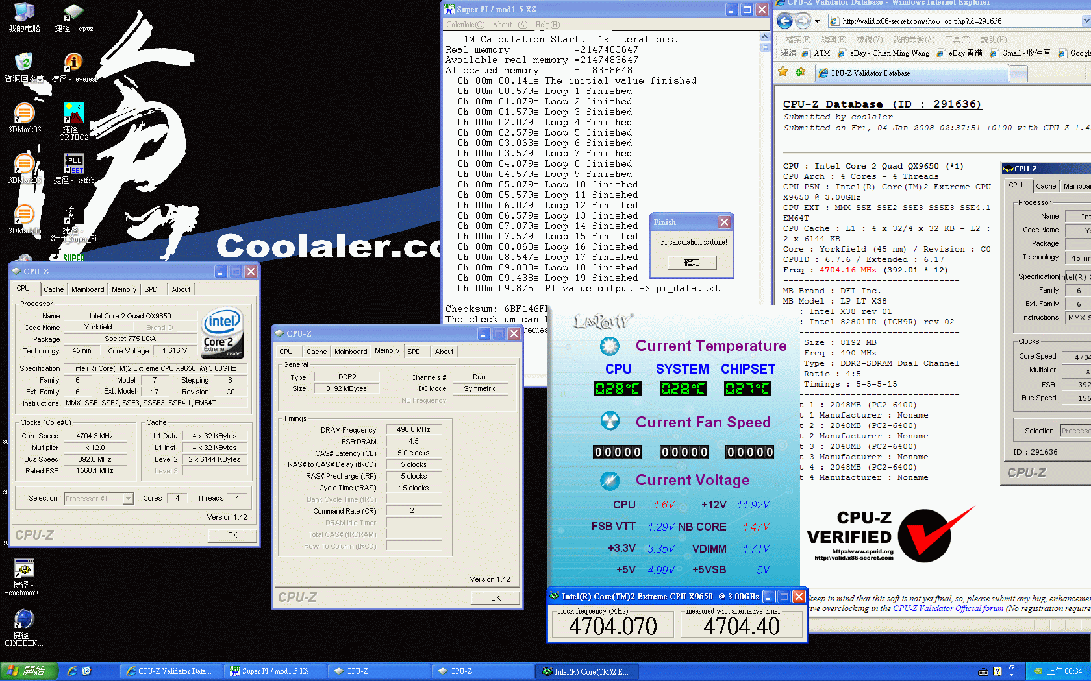Viewport: 1091px width, 681px height.
Task: Select the 捷徑 - Benchmark desktop shortcut
Action: pos(24,577)
